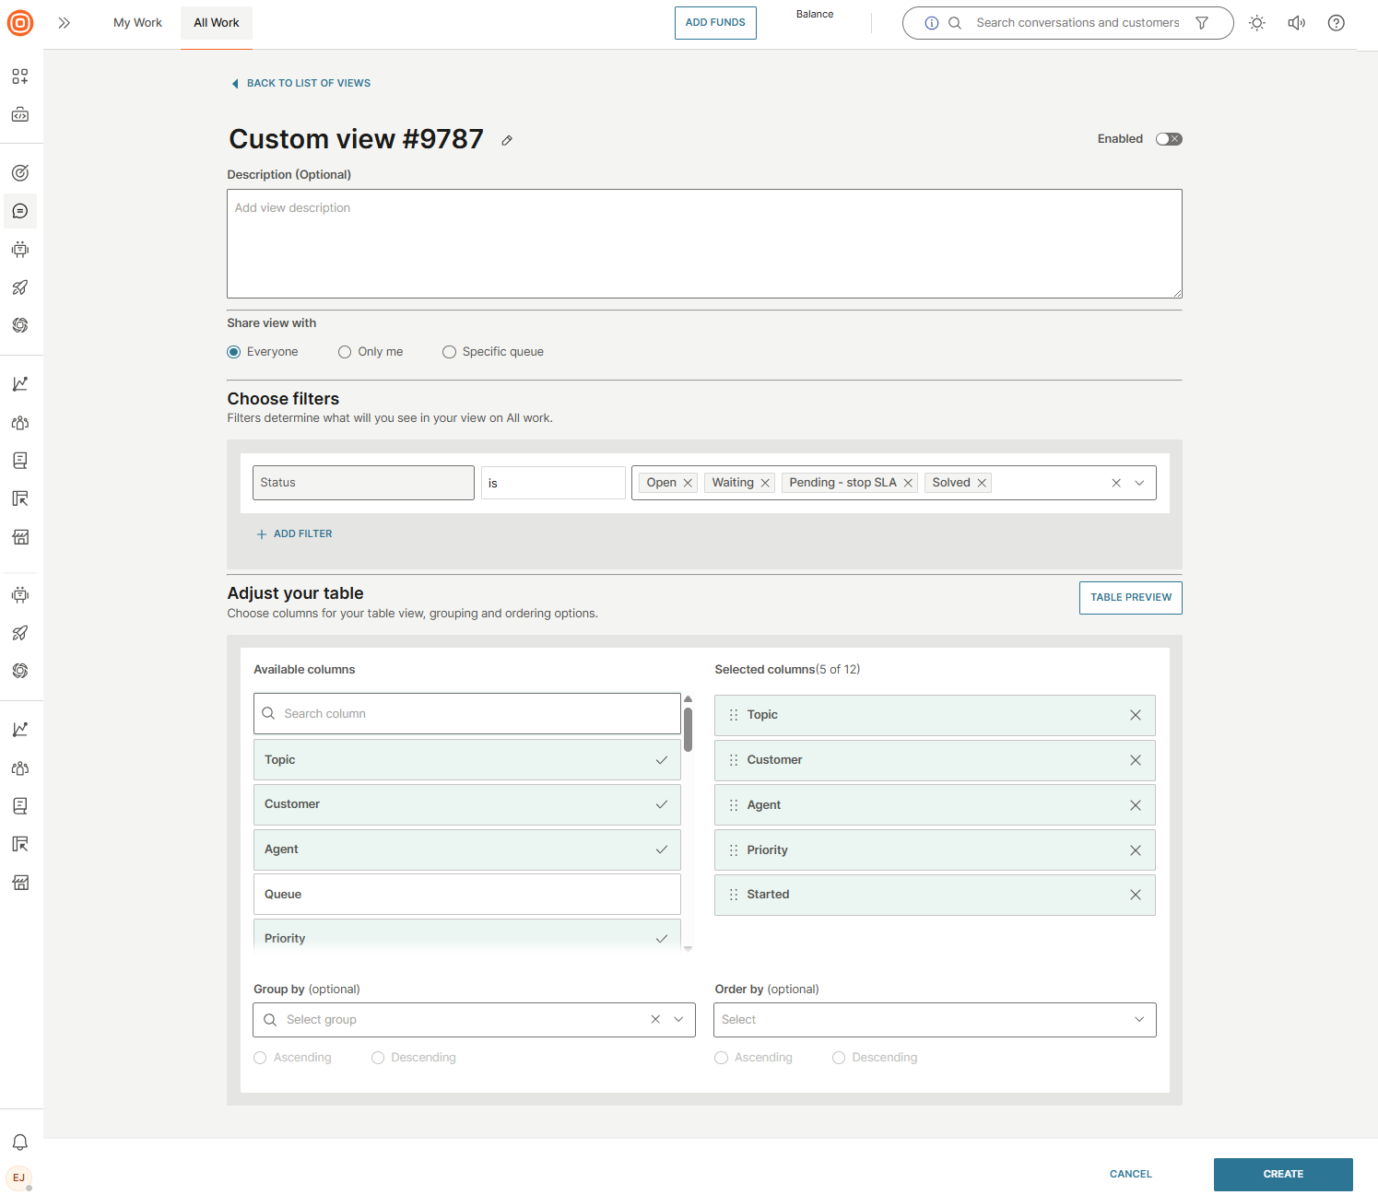Expand the Group by select dropdown
Viewport: 1378px width, 1195px height.
tap(678, 1020)
